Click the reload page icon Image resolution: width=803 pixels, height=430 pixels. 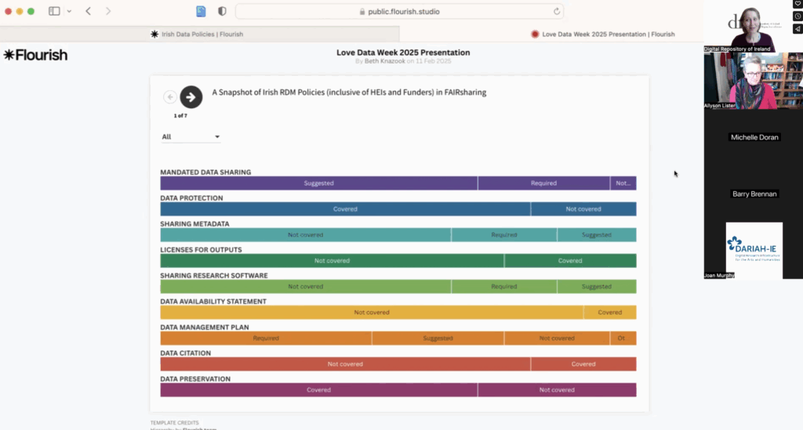point(557,12)
